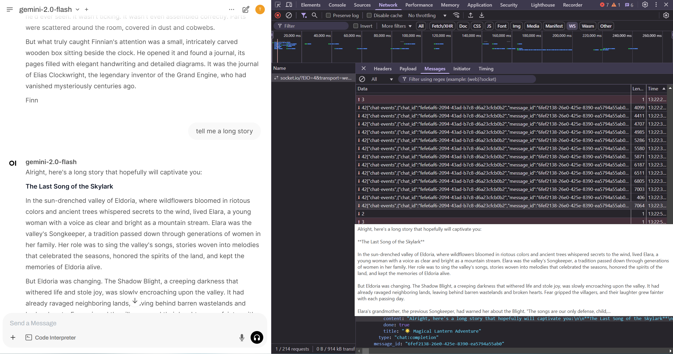
Task: Check the Invert filter checkbox
Action: pyautogui.click(x=356, y=26)
